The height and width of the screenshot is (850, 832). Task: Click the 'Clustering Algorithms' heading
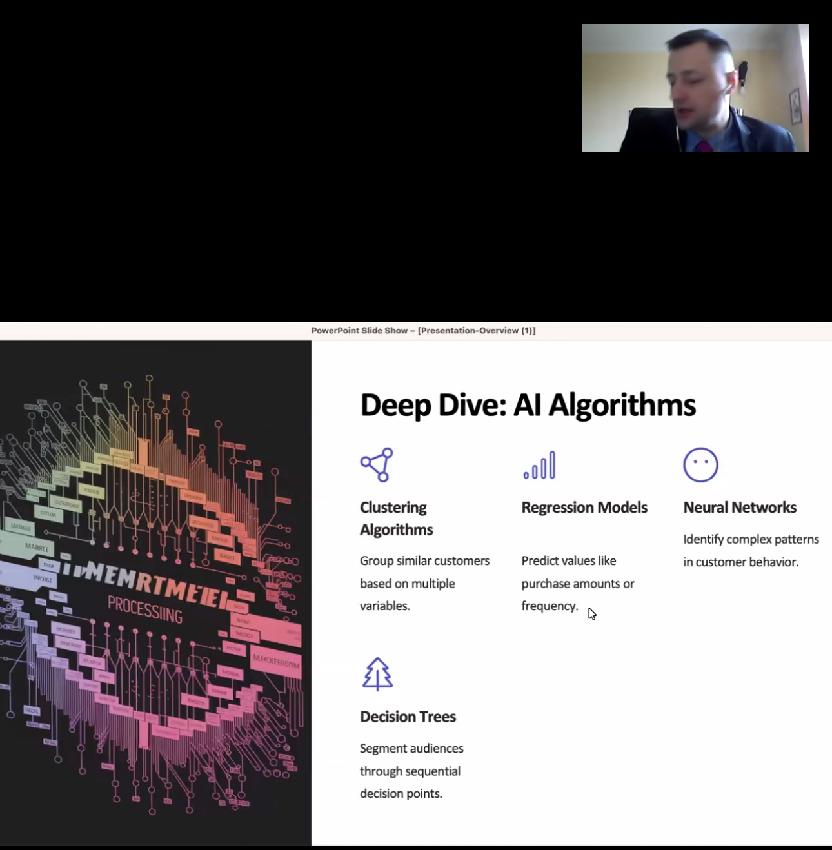click(x=396, y=519)
